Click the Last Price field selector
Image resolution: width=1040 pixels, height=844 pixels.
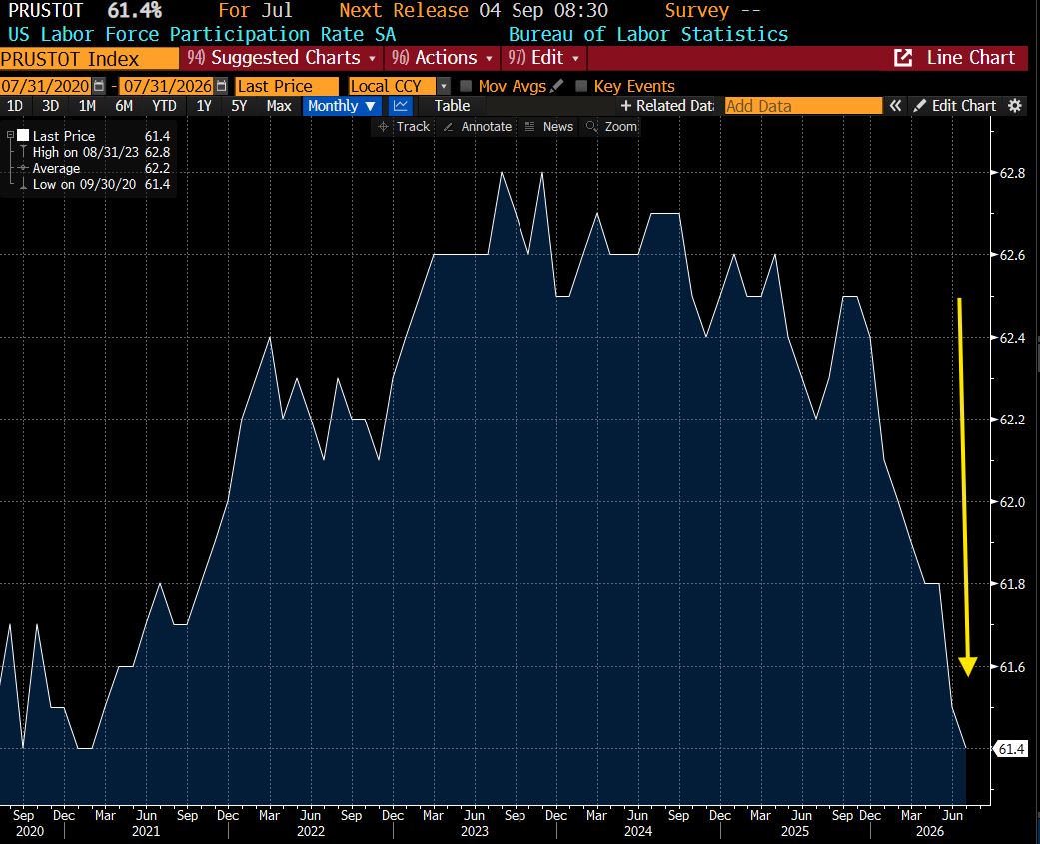point(287,86)
